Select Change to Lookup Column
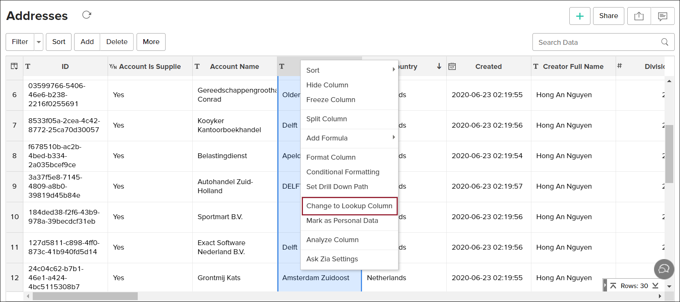This screenshot has height=302, width=680. 349,206
